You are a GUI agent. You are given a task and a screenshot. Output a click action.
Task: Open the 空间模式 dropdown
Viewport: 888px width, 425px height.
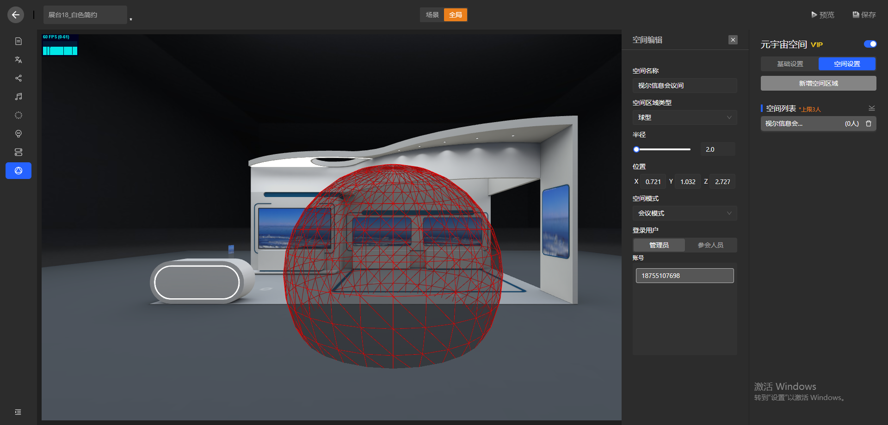coord(684,213)
